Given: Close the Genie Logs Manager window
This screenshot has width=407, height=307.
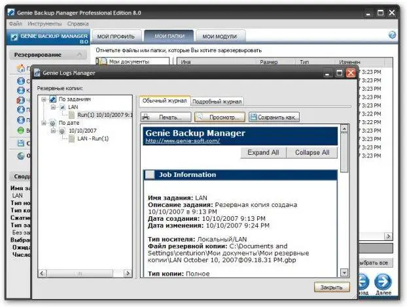Looking at the screenshot, I should (351, 73).
